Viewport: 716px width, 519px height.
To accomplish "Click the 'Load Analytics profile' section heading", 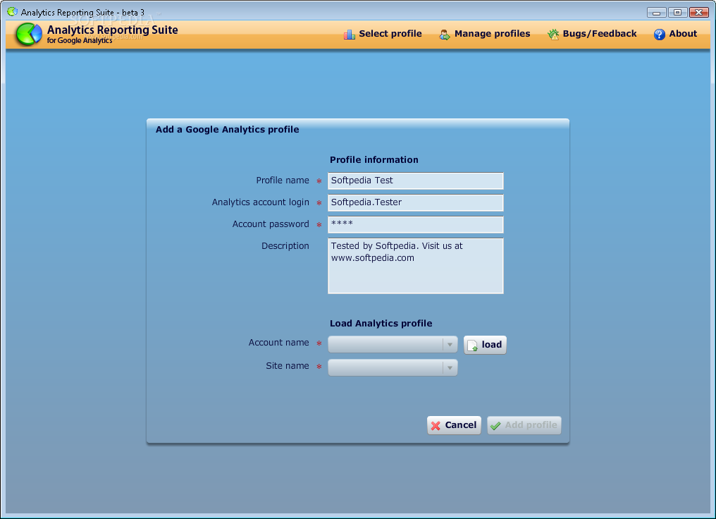I will pyautogui.click(x=381, y=324).
